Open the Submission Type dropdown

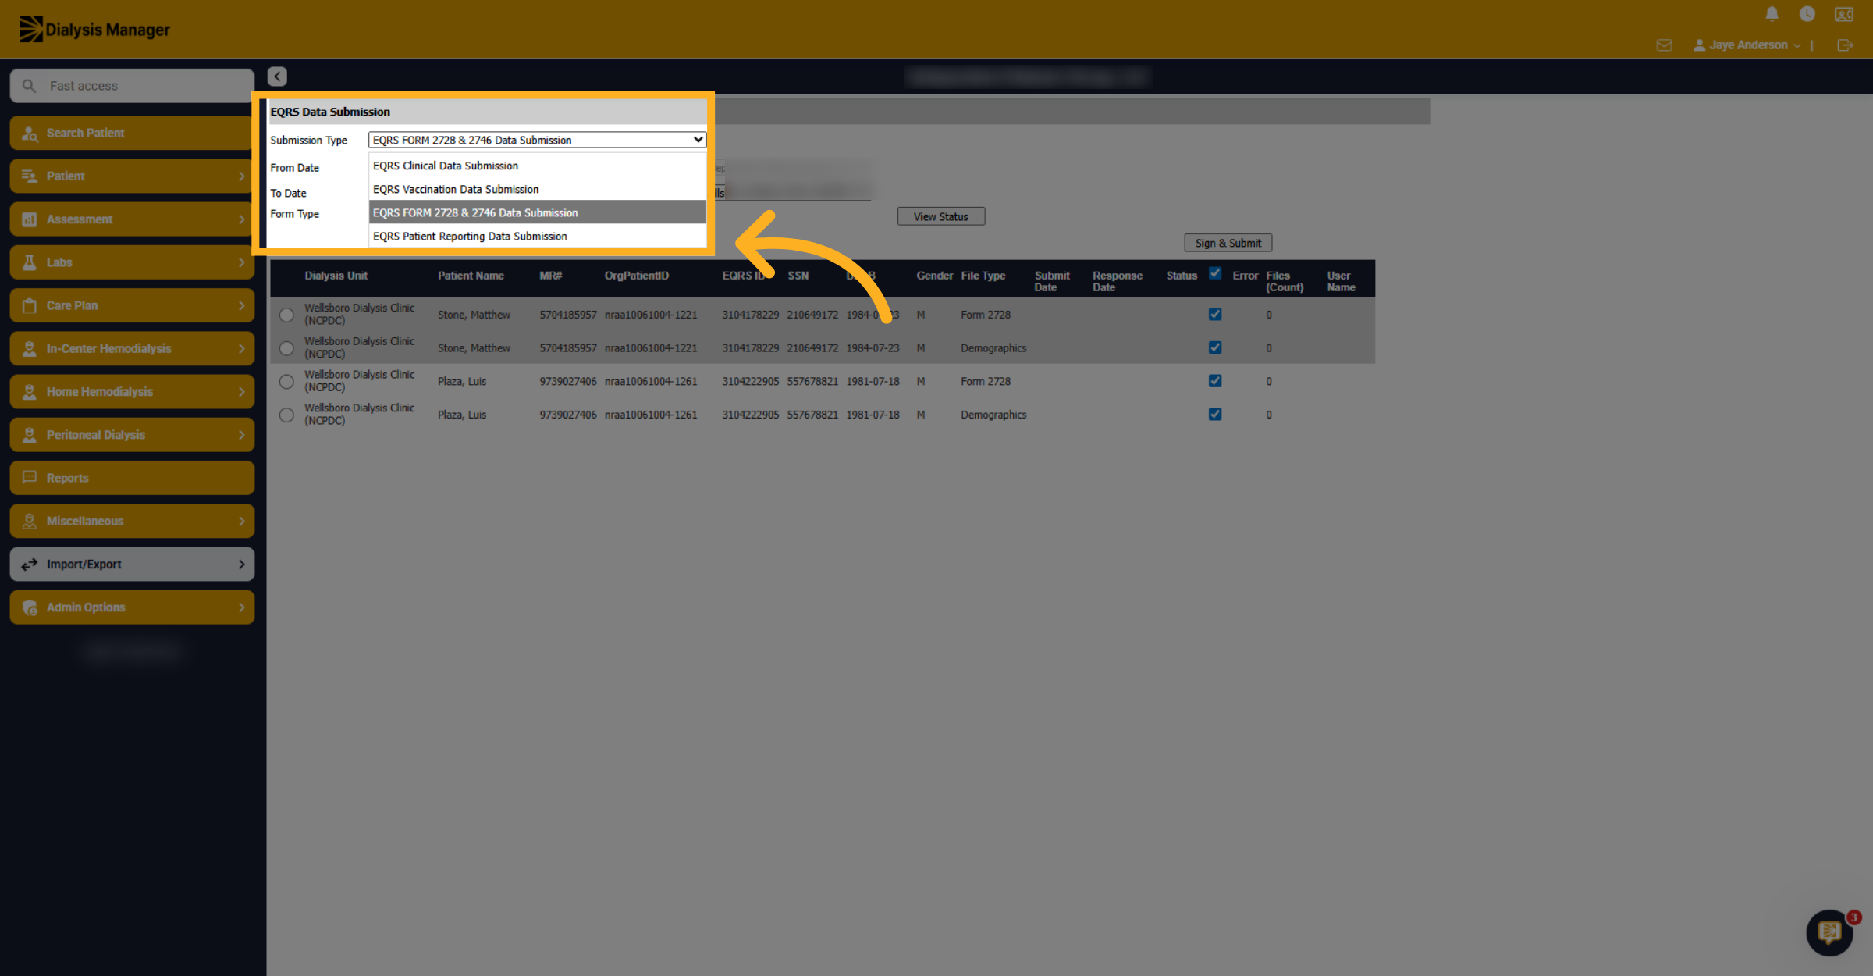[x=537, y=141]
